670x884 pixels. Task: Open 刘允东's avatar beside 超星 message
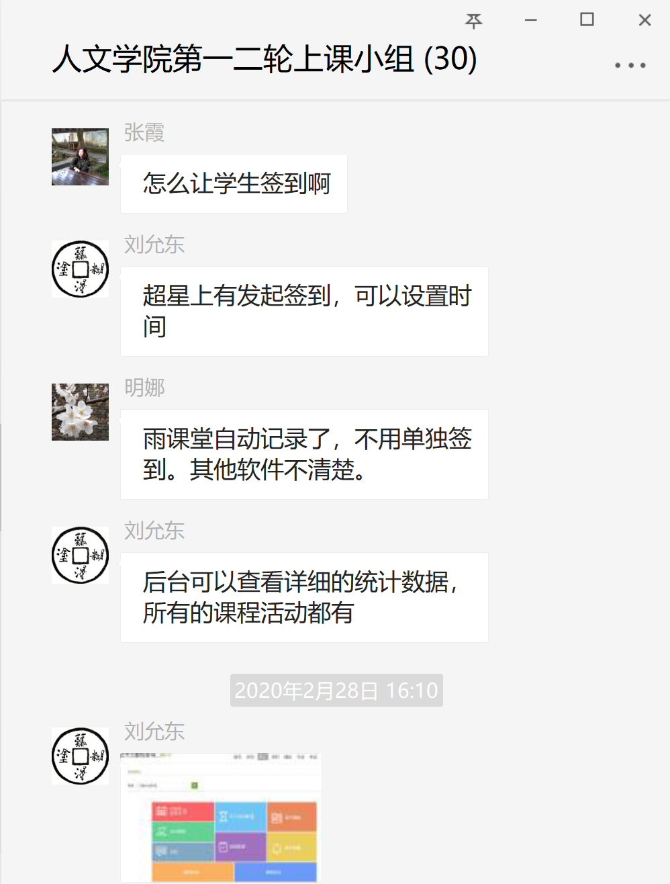pos(80,269)
